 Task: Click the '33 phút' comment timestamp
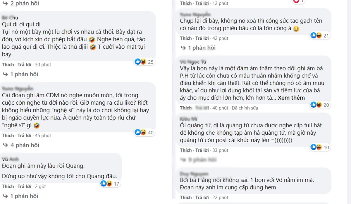click(x=220, y=150)
